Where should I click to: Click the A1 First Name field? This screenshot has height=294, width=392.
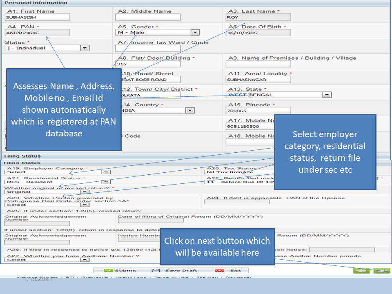click(37, 17)
